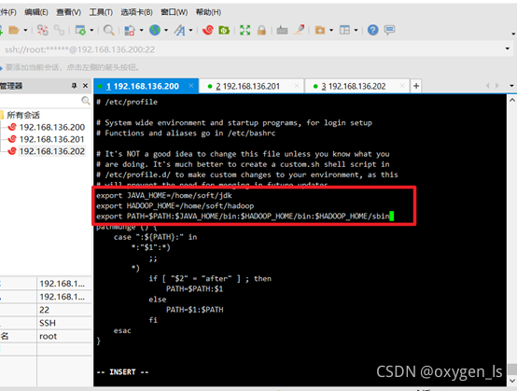
Task: Open Help with the blue question-mark icon
Action: 373,31
